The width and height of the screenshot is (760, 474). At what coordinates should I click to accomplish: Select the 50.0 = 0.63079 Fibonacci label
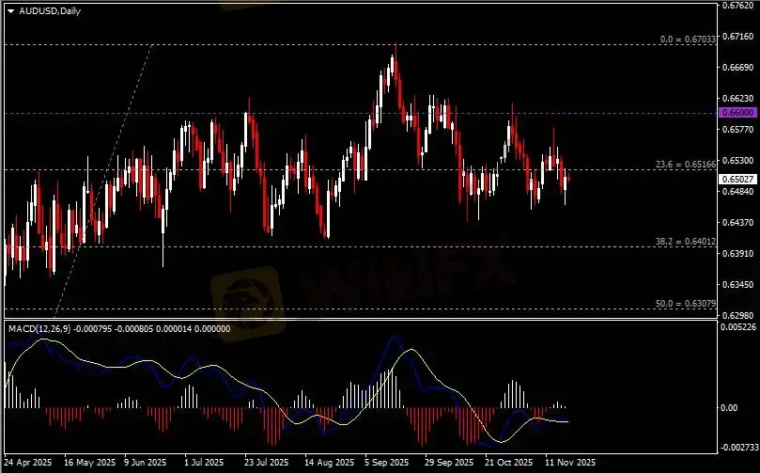pos(686,303)
